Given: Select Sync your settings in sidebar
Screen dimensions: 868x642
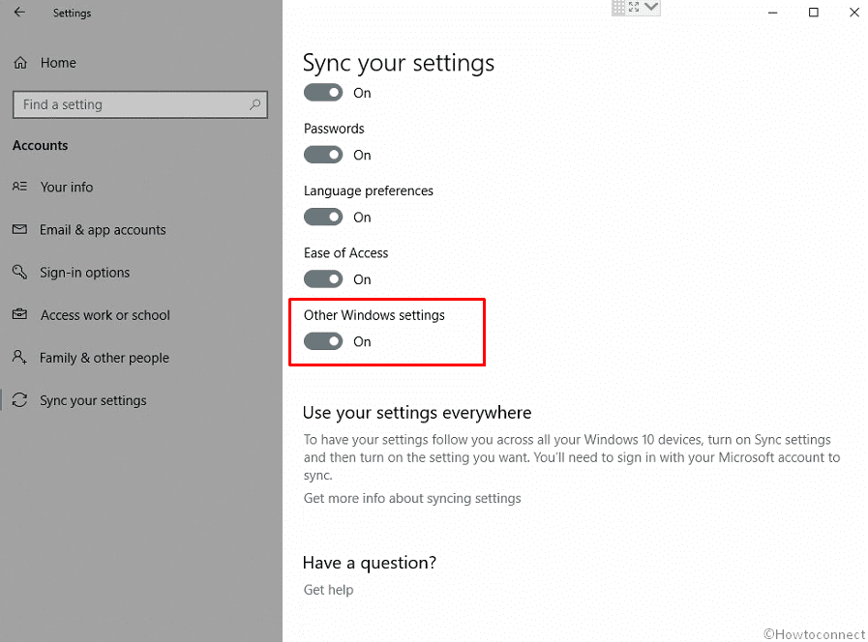Looking at the screenshot, I should (93, 400).
